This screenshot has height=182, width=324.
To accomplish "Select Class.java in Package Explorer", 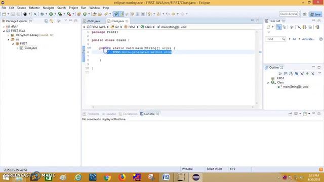I will pos(30,48).
